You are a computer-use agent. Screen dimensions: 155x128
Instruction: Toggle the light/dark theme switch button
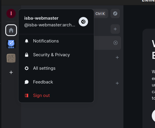pos(83,22)
